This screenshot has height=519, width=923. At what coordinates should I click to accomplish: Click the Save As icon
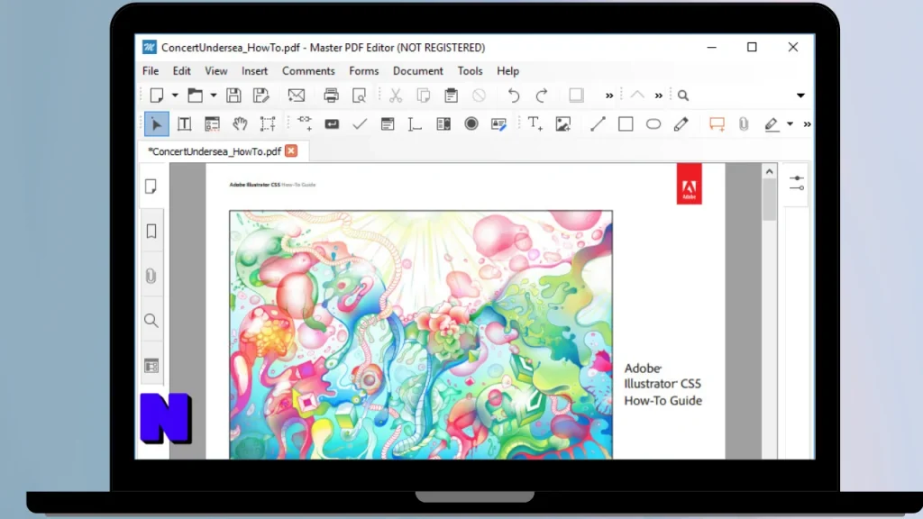[x=260, y=96]
